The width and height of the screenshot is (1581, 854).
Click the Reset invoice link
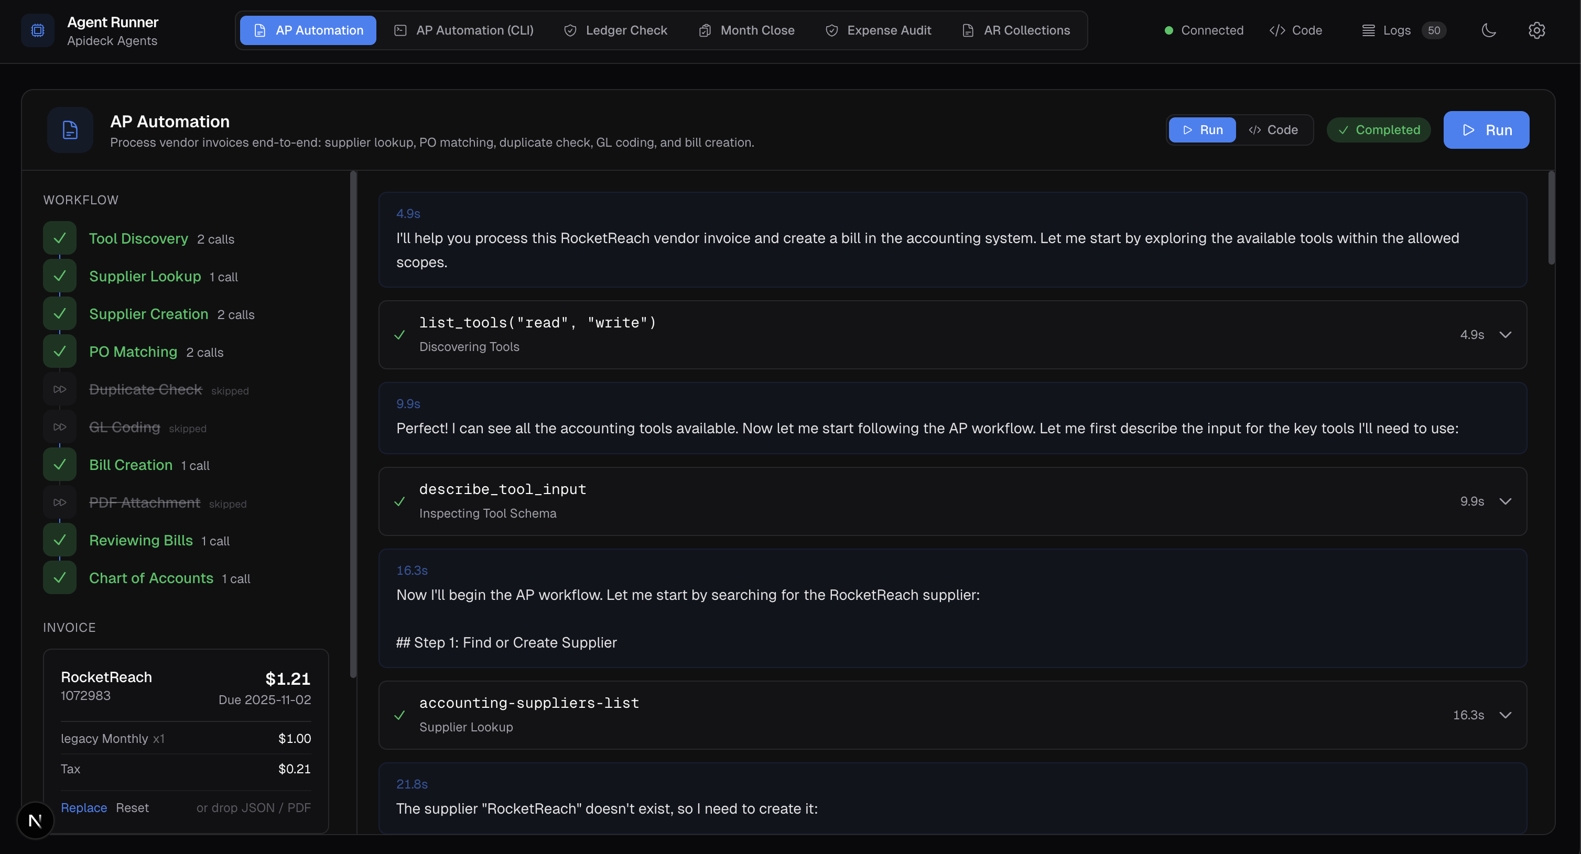132,808
